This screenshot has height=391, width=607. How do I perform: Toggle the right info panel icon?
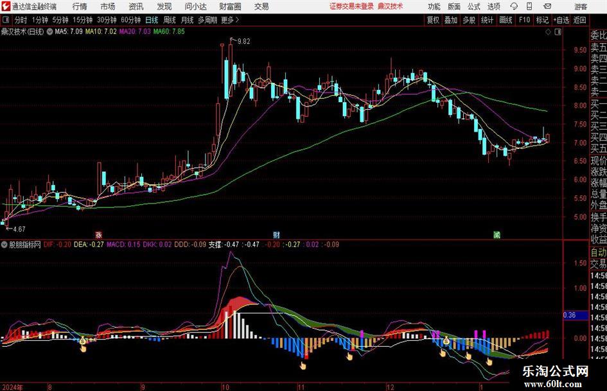(558, 32)
